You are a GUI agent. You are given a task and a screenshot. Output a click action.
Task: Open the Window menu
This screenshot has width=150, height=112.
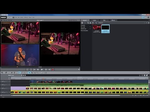26,17
